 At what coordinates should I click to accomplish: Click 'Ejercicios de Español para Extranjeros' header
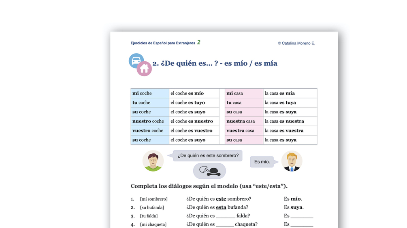(163, 43)
